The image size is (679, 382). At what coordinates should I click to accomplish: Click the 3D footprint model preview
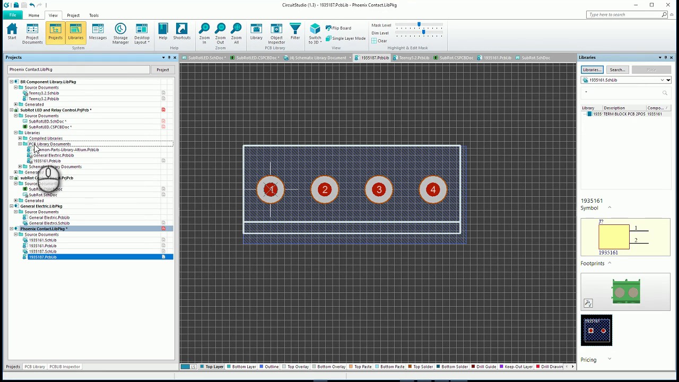coord(626,291)
